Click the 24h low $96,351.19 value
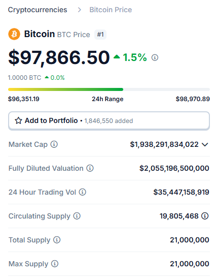The image size is (216, 279). pyautogui.click(x=24, y=99)
